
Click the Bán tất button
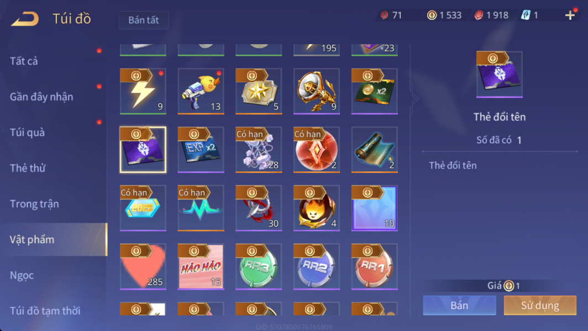[144, 20]
